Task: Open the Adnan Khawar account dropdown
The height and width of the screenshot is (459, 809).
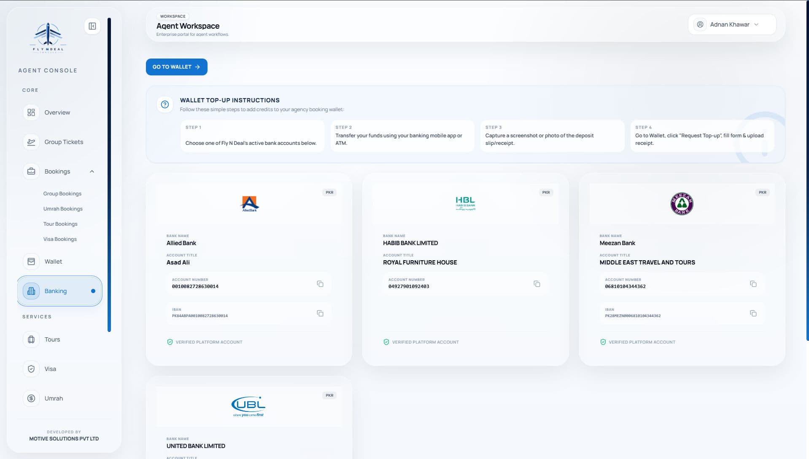Action: pyautogui.click(x=732, y=24)
